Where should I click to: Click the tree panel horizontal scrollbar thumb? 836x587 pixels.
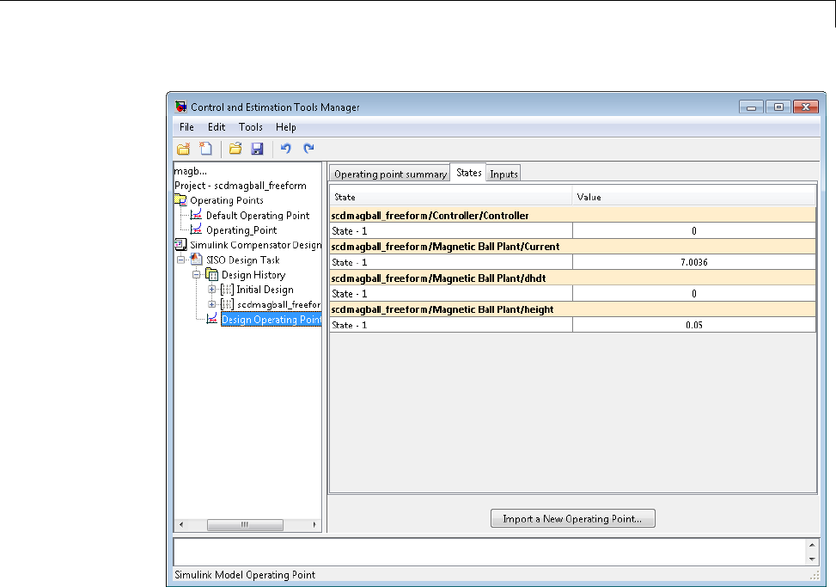244,524
